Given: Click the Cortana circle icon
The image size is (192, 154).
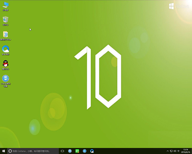Looking at the screenshot, I should pos(10,151).
